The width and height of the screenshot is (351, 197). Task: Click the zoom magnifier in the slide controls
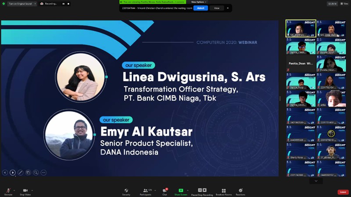(x=36, y=172)
